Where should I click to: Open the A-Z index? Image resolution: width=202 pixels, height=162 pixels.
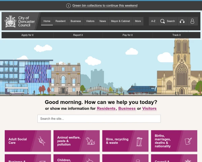153,21
